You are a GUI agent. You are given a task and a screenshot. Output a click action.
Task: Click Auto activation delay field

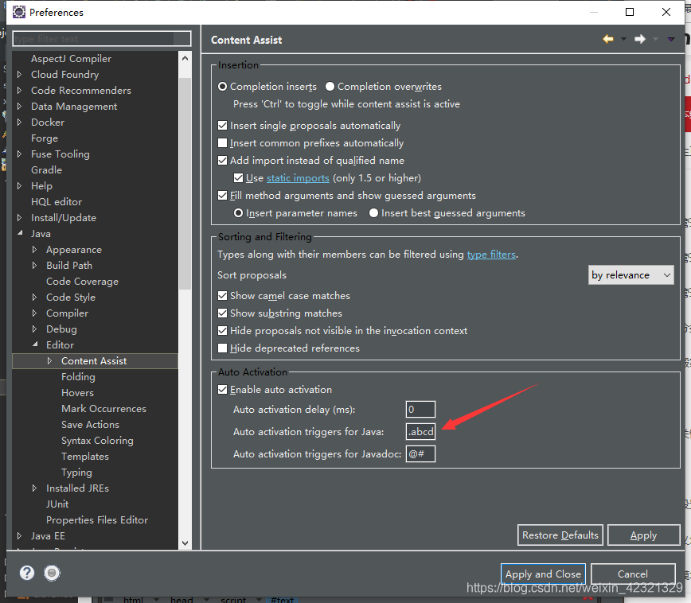click(x=420, y=409)
